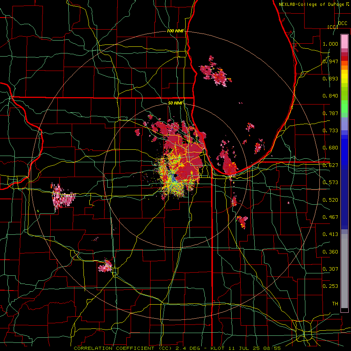Click the 0.893 scale value
Screen dimensions: 351x351
click(x=330, y=78)
